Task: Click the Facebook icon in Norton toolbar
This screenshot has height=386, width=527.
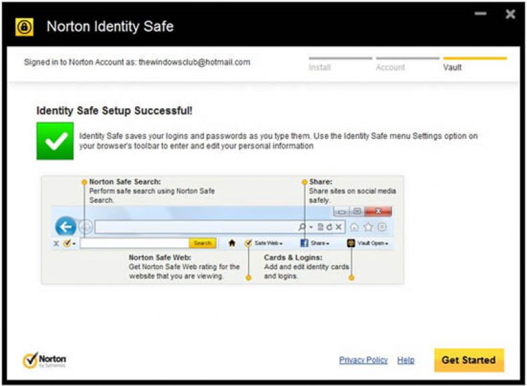Action: pyautogui.click(x=304, y=243)
